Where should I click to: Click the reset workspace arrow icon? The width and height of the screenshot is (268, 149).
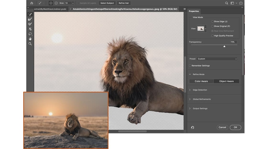click(x=192, y=127)
